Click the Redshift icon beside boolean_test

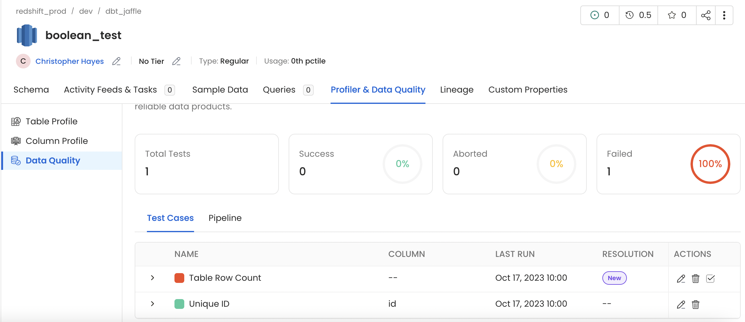coord(27,35)
